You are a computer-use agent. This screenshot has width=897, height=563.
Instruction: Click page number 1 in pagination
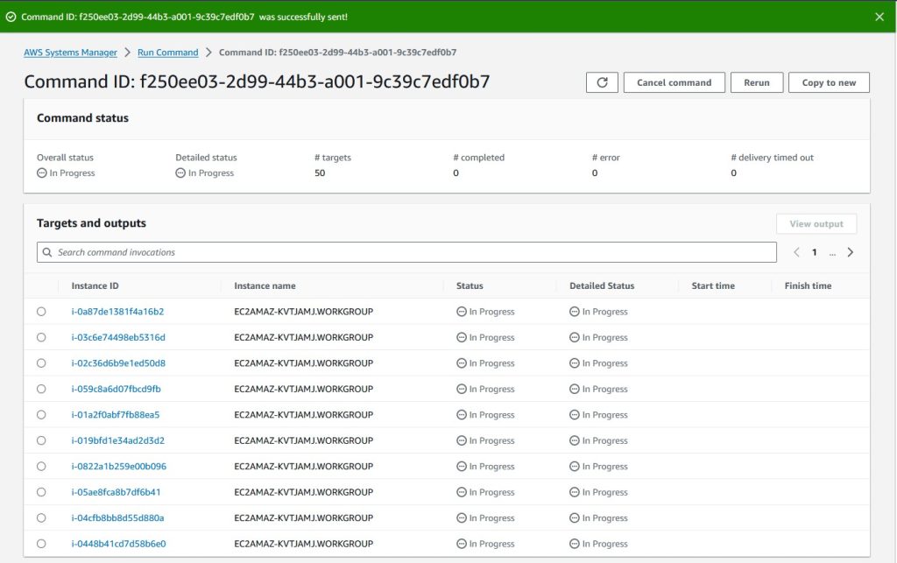pyautogui.click(x=814, y=252)
